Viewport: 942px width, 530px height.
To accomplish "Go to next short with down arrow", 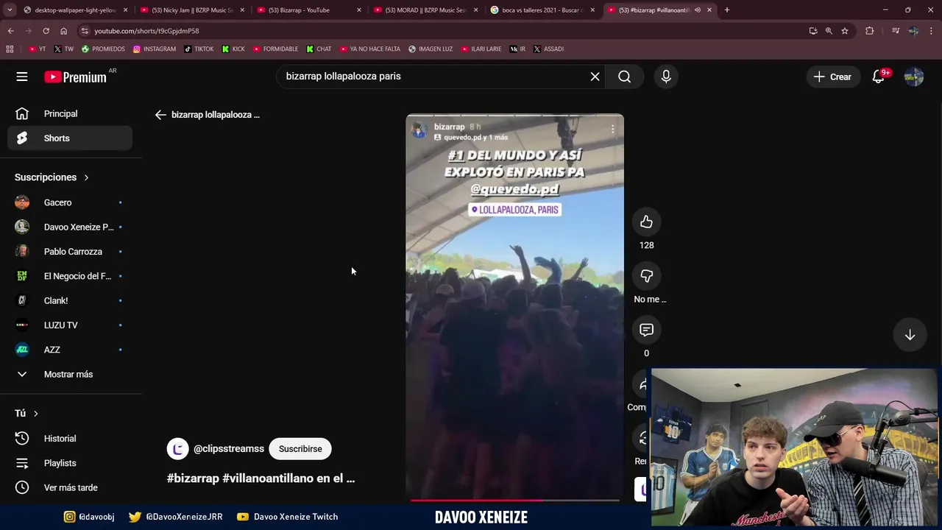I will pos(910,335).
